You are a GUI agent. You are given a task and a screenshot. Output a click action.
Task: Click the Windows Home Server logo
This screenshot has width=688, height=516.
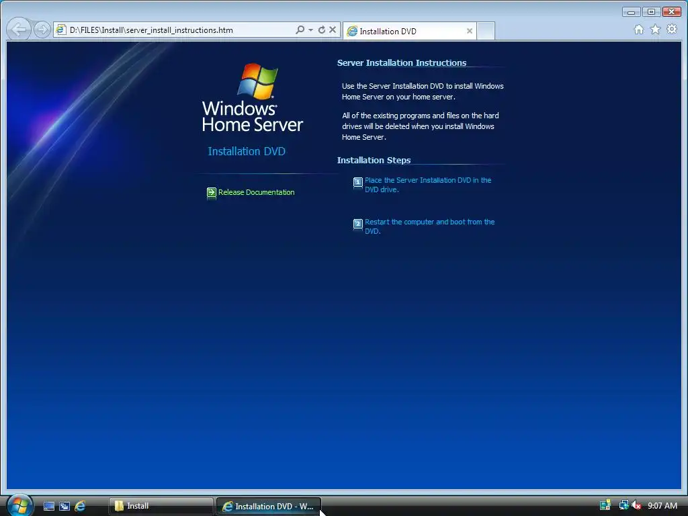[x=253, y=98]
